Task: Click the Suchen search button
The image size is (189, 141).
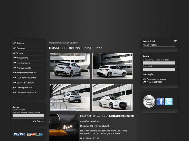Action: pyautogui.click(x=40, y=121)
